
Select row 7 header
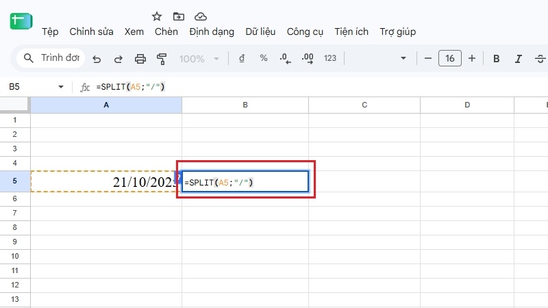tap(14, 213)
